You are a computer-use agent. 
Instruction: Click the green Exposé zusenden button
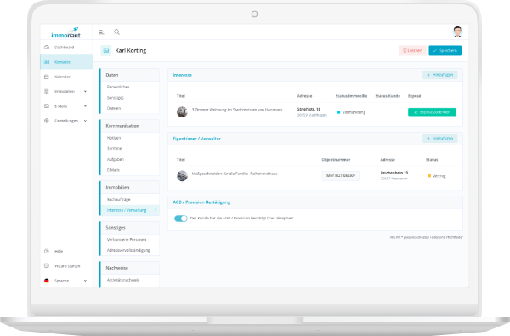[x=432, y=112]
